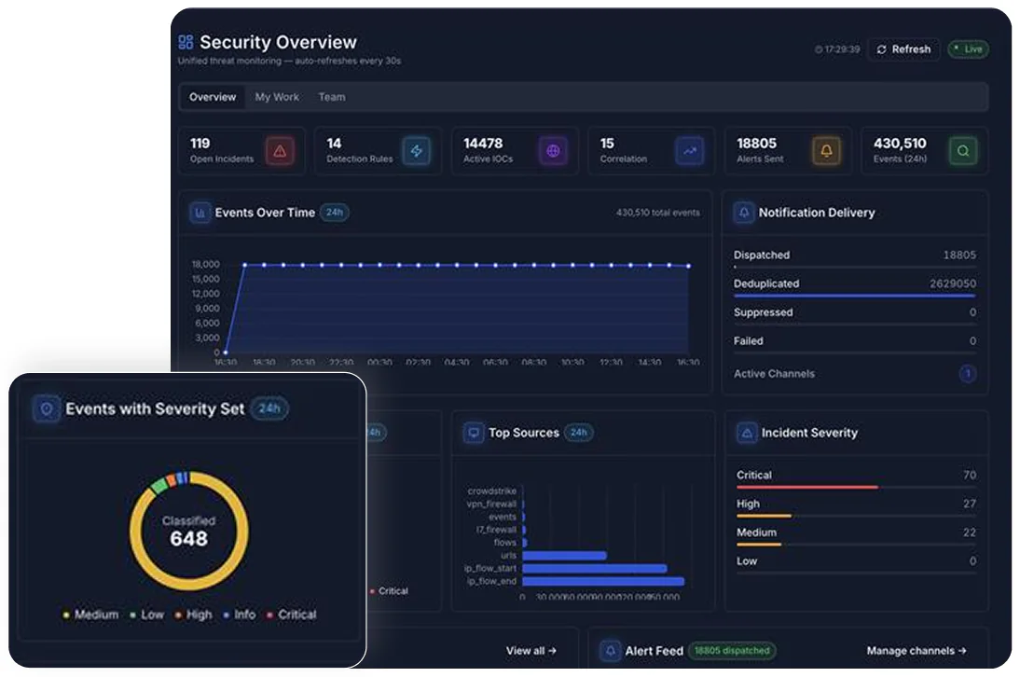The width and height of the screenshot is (1020, 677).
Task: Click the Detection Rules lightning icon
Action: point(417,151)
